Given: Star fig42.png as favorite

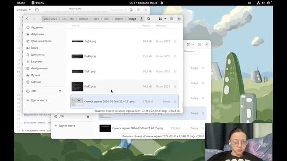Looking at the screenshot, I should [x=175, y=86].
